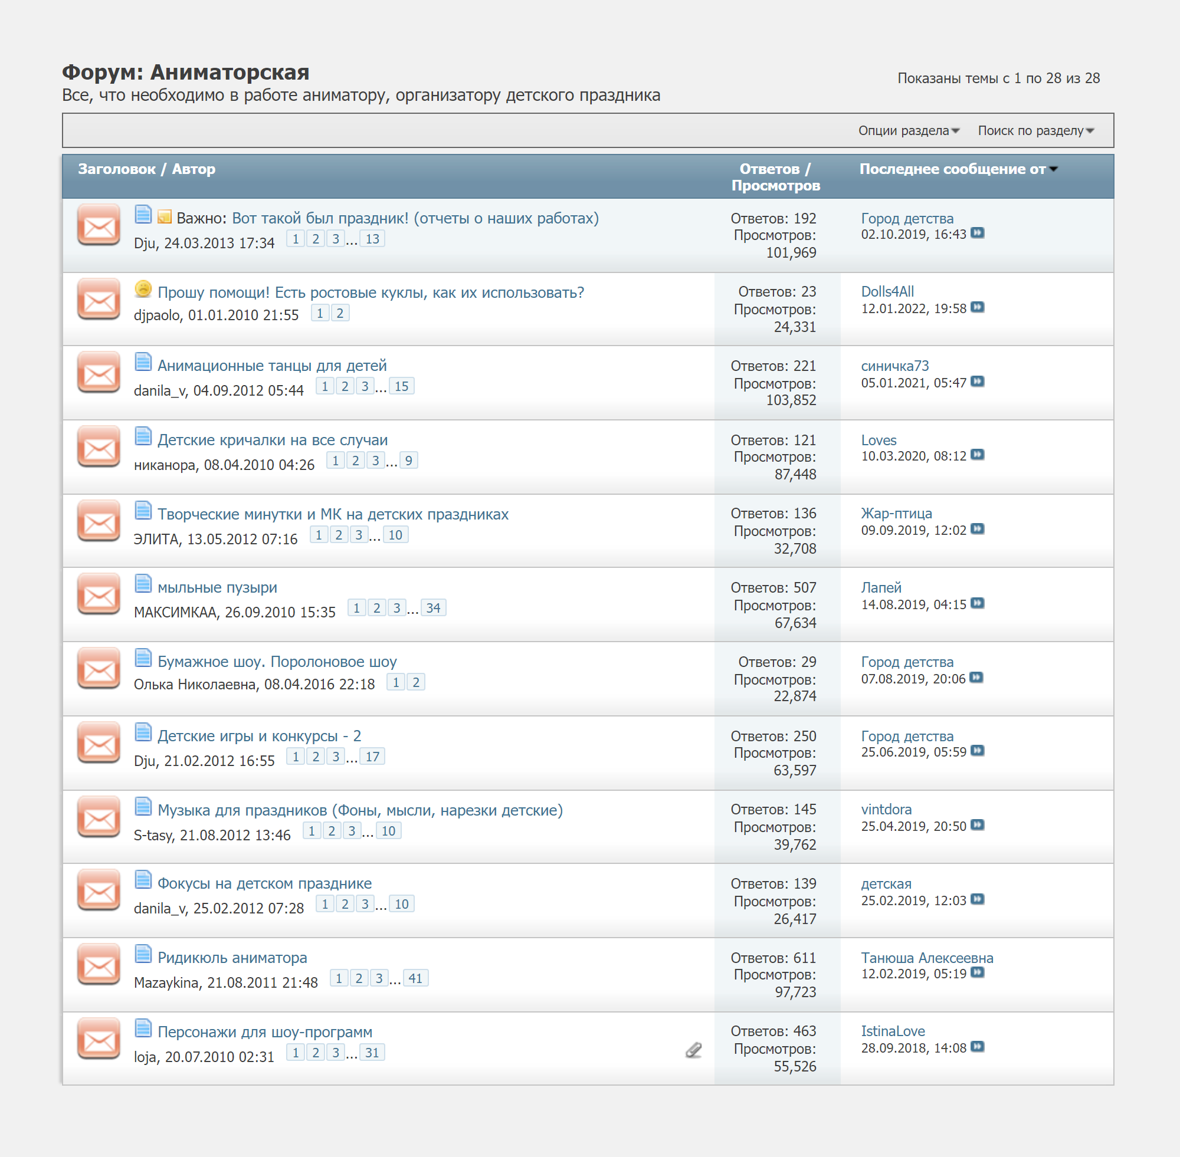The height and width of the screenshot is (1157, 1180).
Task: Open thread Персонажи для шоу-программ
Action: point(265,1032)
